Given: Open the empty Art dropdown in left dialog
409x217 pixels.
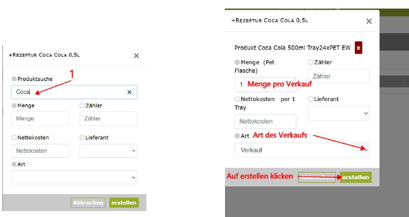Looking at the screenshot, I should (74, 177).
